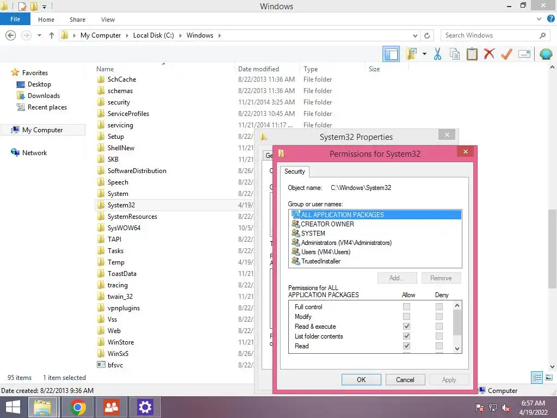The height and width of the screenshot is (418, 557).
Task: Expand breadcrumb arrow after Windows
Action: [x=220, y=35]
